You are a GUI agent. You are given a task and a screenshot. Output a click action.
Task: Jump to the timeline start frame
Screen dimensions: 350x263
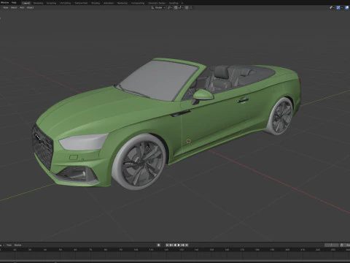pos(167,245)
